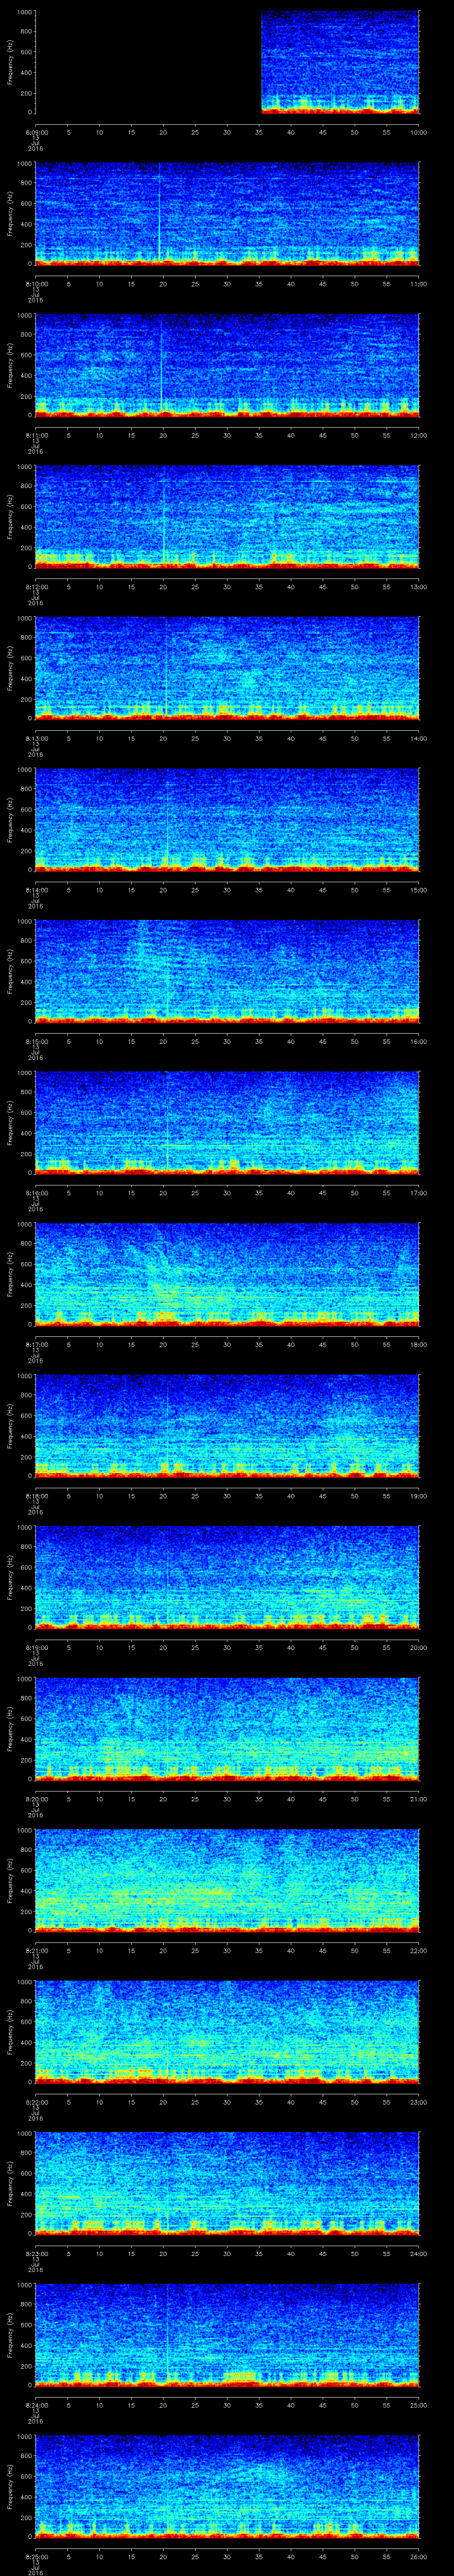Click the 8:15:00 time axis label
This screenshot has height=2576, width=454.
(35, 1041)
